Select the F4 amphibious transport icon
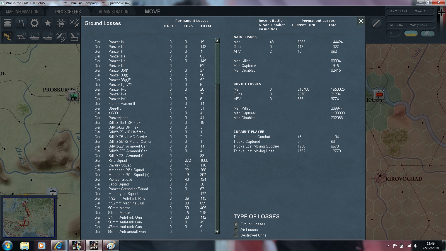 (x=48, y=37)
